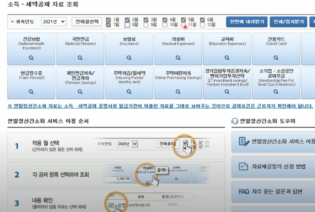The image size is (315, 212).
Task: Click the magnifier icon in the 국민연금 tile
Action: tap(80, 58)
